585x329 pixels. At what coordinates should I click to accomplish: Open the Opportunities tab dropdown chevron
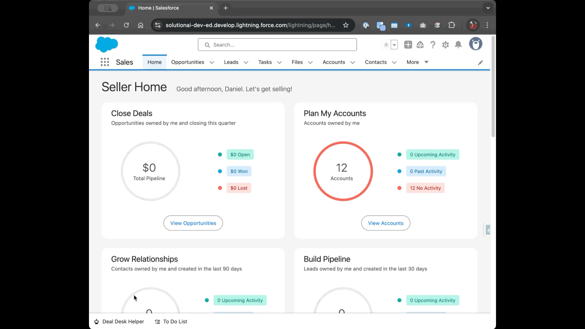point(212,62)
